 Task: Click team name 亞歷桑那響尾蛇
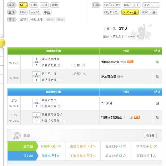(52, 115)
